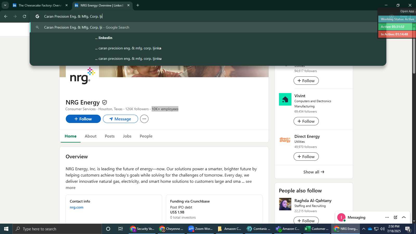The image size is (416, 234).
Task: Open the Windows Start menu
Action: 6,229
